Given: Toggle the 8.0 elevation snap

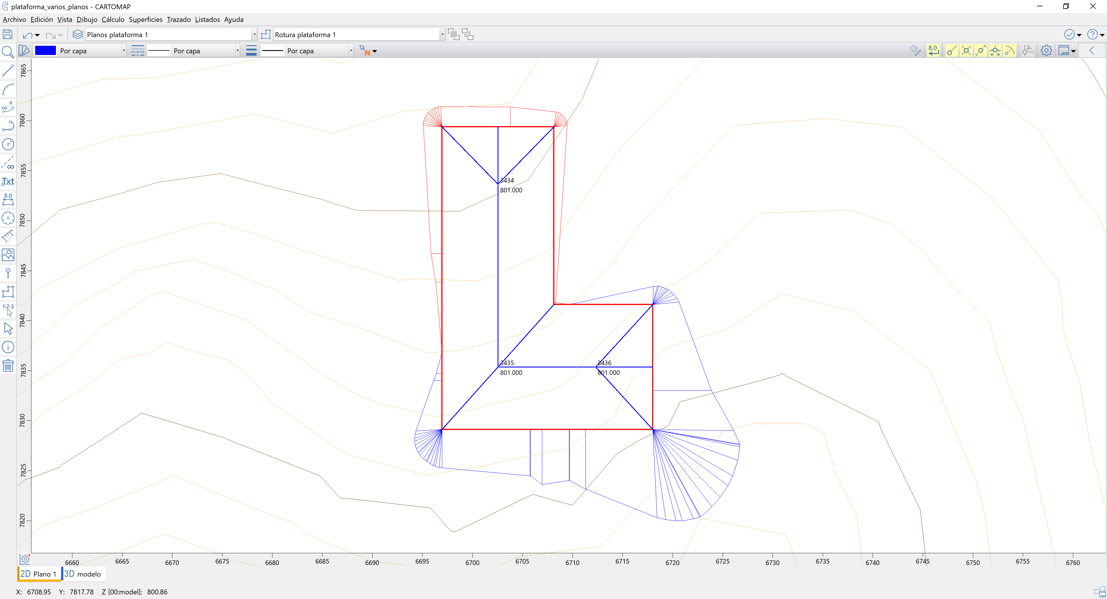Looking at the screenshot, I should point(933,50).
